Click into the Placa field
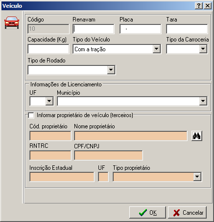This screenshot has height=222, width=214. [x=141, y=29]
